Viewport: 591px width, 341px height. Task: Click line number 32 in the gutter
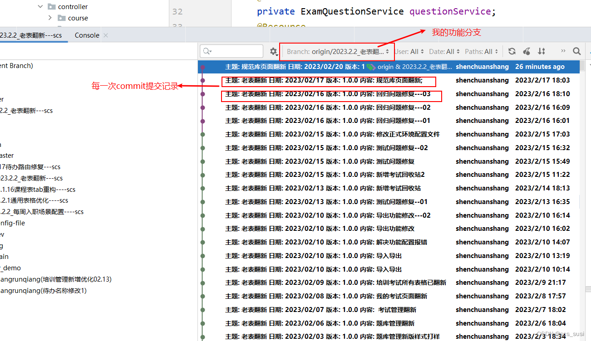tap(177, 11)
